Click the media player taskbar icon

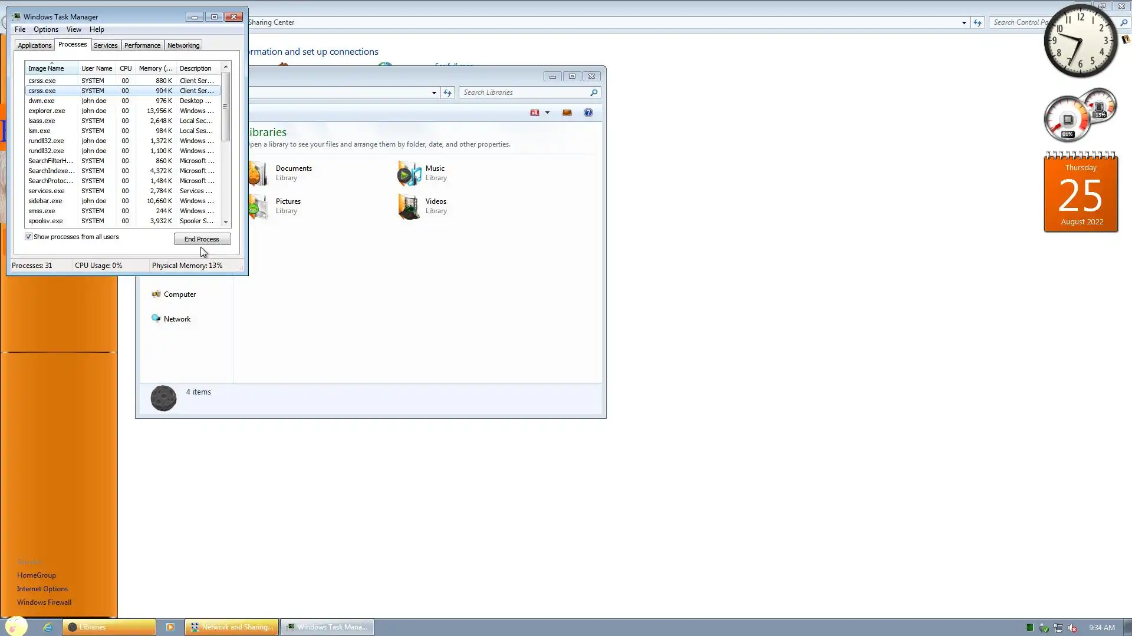point(170,627)
